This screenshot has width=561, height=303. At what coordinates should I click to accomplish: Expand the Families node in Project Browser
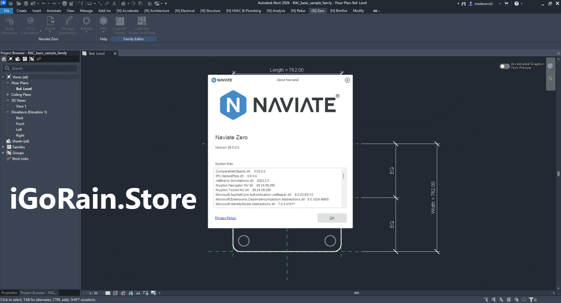[x=3, y=147]
